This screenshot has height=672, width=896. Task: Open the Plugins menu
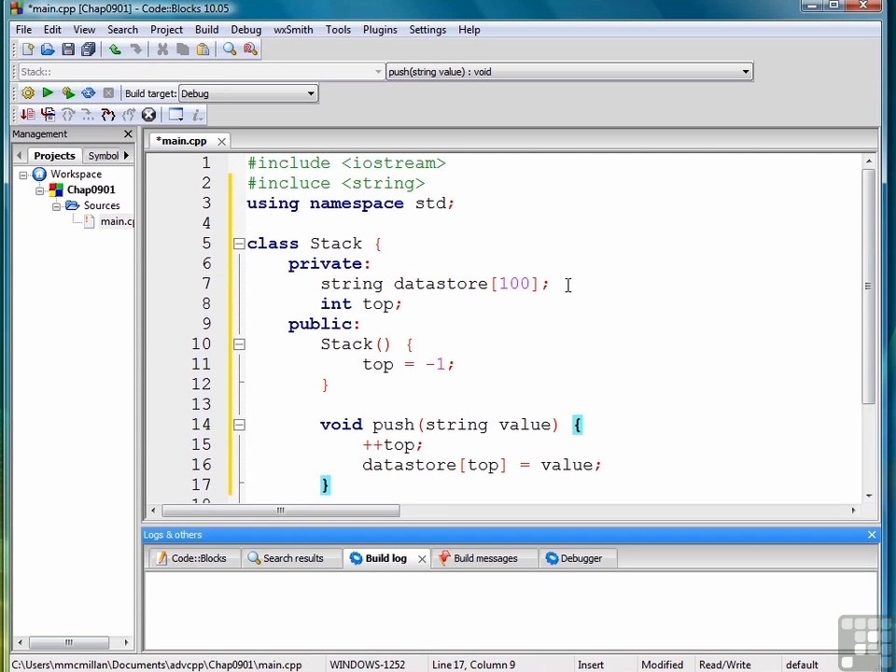pos(380,30)
